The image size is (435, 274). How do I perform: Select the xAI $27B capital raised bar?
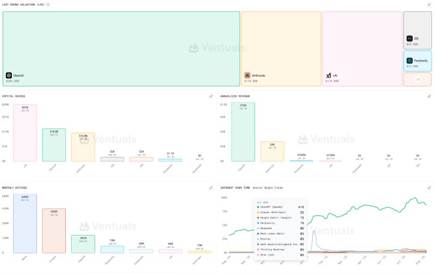pyautogui.click(x=25, y=133)
